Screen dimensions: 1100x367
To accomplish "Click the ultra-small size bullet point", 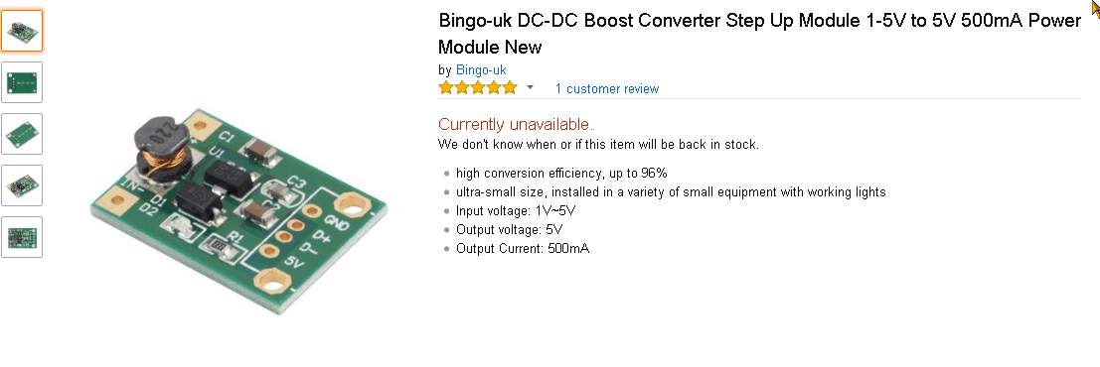I will pyautogui.click(x=671, y=191).
